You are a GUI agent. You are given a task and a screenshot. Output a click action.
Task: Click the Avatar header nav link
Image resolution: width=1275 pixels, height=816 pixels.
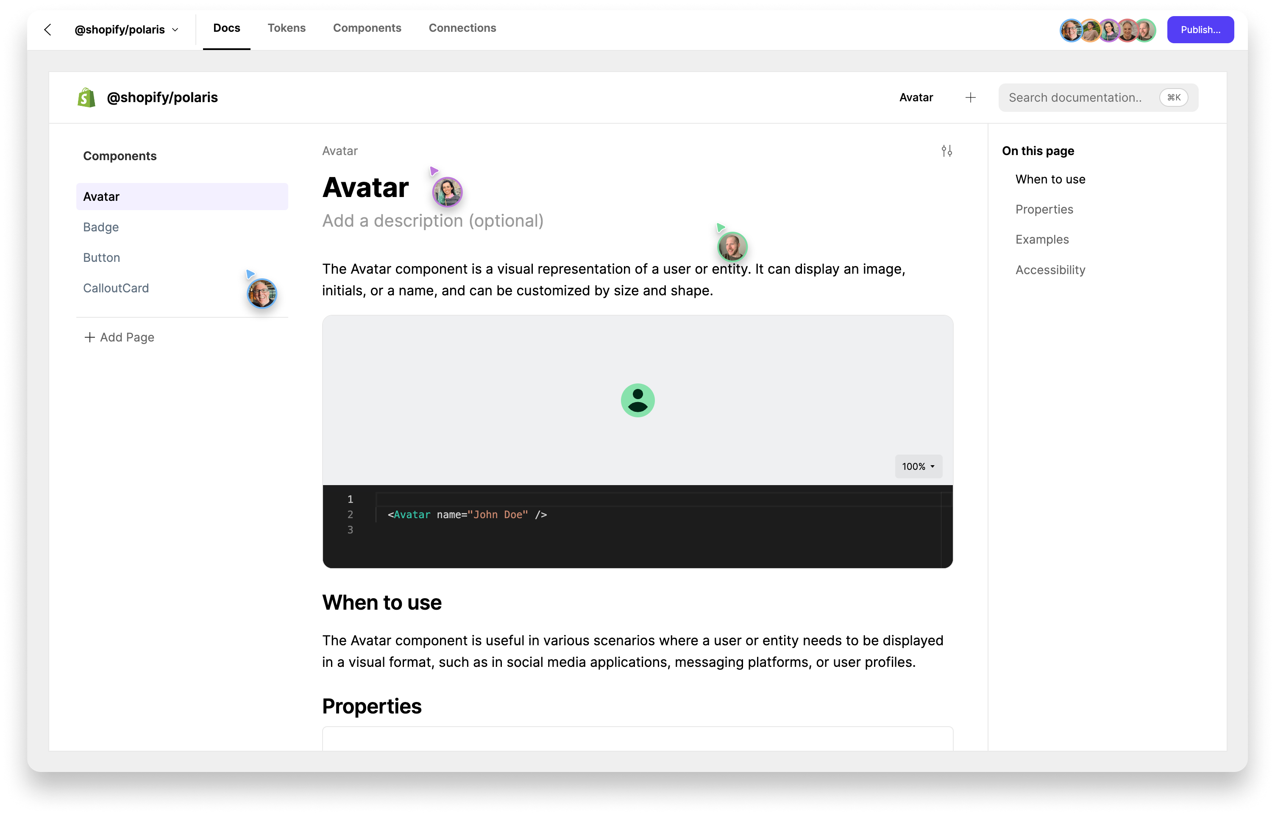(x=916, y=97)
